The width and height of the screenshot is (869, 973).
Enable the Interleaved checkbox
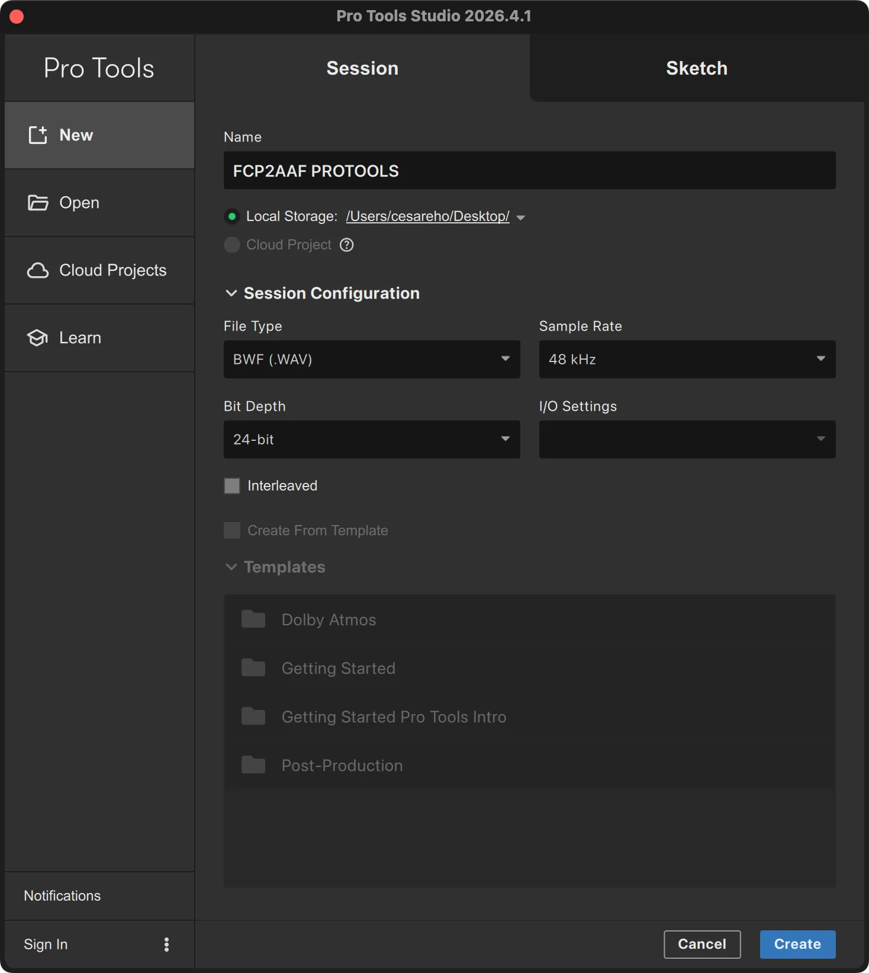pyautogui.click(x=232, y=486)
